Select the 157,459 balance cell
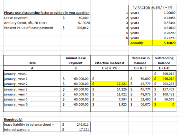Viewport: 180px width, 135px height. [164, 89]
